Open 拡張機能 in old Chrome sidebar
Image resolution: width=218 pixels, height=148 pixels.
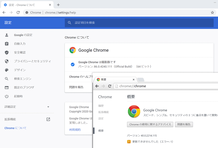104,112
